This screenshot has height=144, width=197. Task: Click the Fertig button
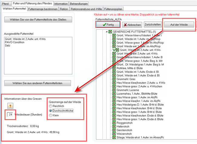[108, 25]
